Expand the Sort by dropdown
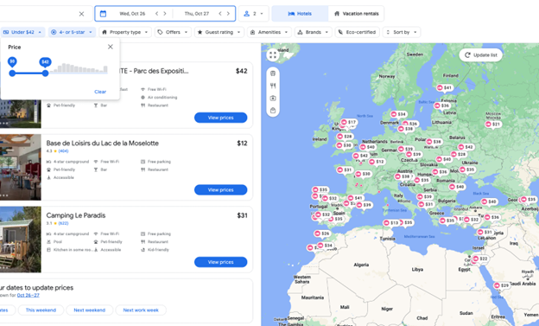Viewport: 539px width, 326px height. click(402, 32)
